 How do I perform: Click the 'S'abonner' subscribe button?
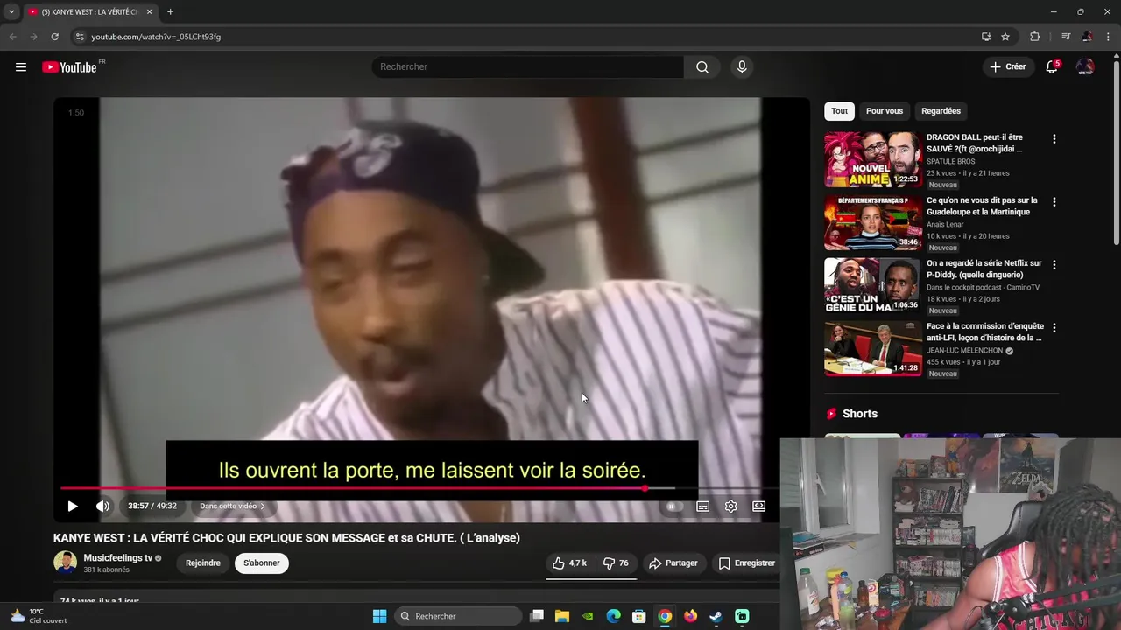(262, 563)
